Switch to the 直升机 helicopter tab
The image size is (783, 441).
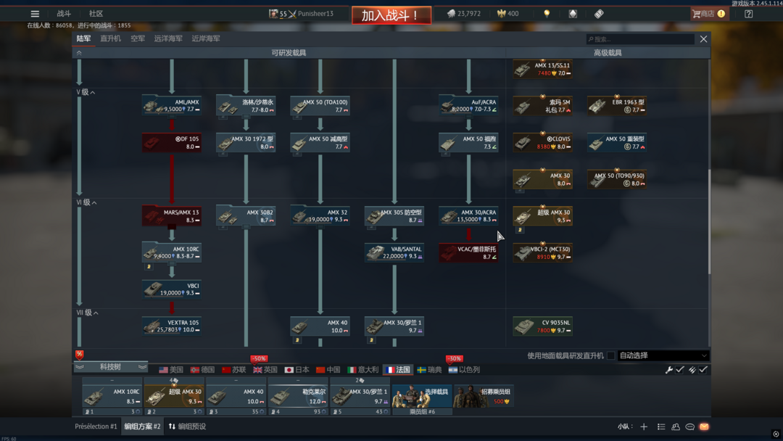[110, 38]
